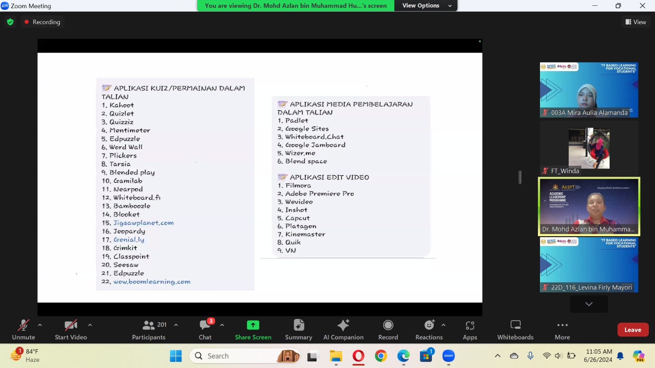This screenshot has height=368, width=655.
Task: Click the green encryption shield icon
Action: point(10,22)
